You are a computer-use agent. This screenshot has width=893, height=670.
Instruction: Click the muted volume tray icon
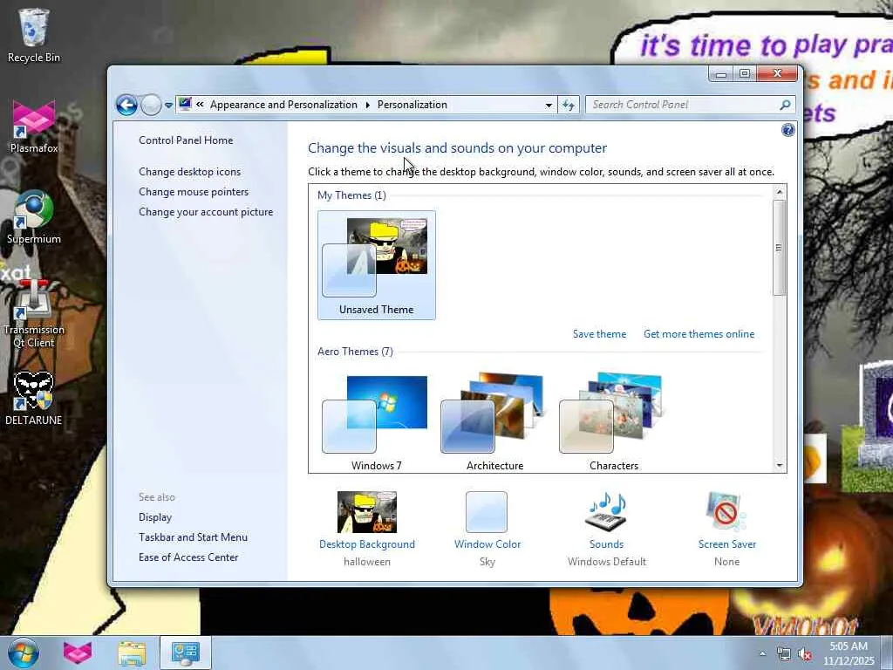tap(805, 654)
